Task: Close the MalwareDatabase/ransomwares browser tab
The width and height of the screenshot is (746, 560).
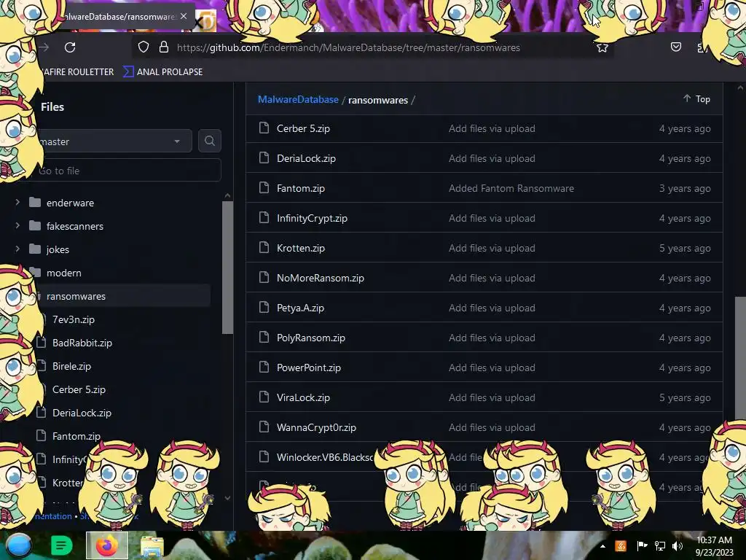Action: click(184, 16)
